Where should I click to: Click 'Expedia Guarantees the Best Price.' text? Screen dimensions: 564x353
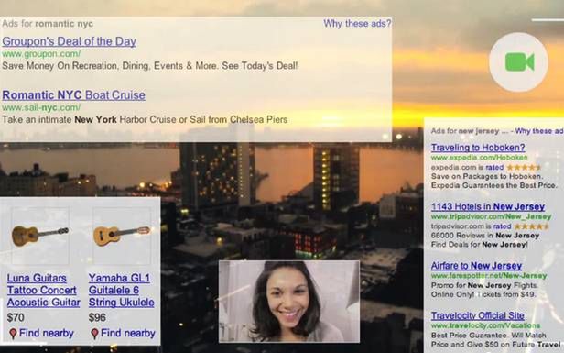(x=493, y=185)
